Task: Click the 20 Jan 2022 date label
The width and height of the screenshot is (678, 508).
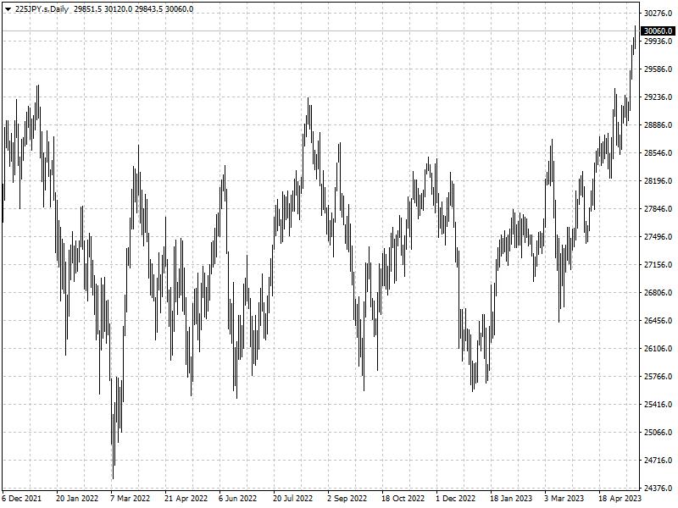Action: coord(77,499)
